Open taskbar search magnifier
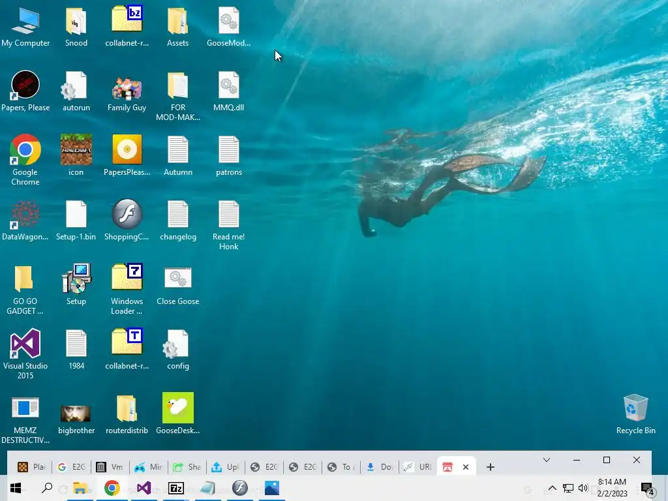The height and width of the screenshot is (501, 668). [x=47, y=488]
